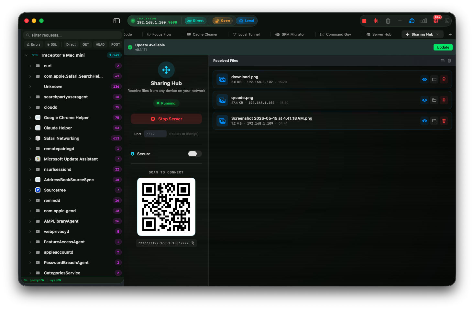The height and width of the screenshot is (310, 474).
Task: Toggle the Errors filter
Action: (34, 44)
